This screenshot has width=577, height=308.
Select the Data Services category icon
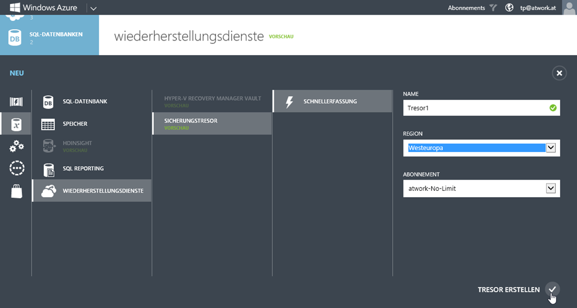16,124
